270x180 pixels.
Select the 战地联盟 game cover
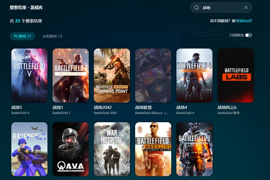pos(153,75)
